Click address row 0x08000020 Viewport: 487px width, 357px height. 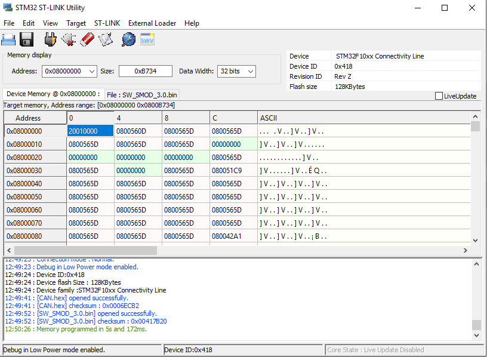[35, 158]
